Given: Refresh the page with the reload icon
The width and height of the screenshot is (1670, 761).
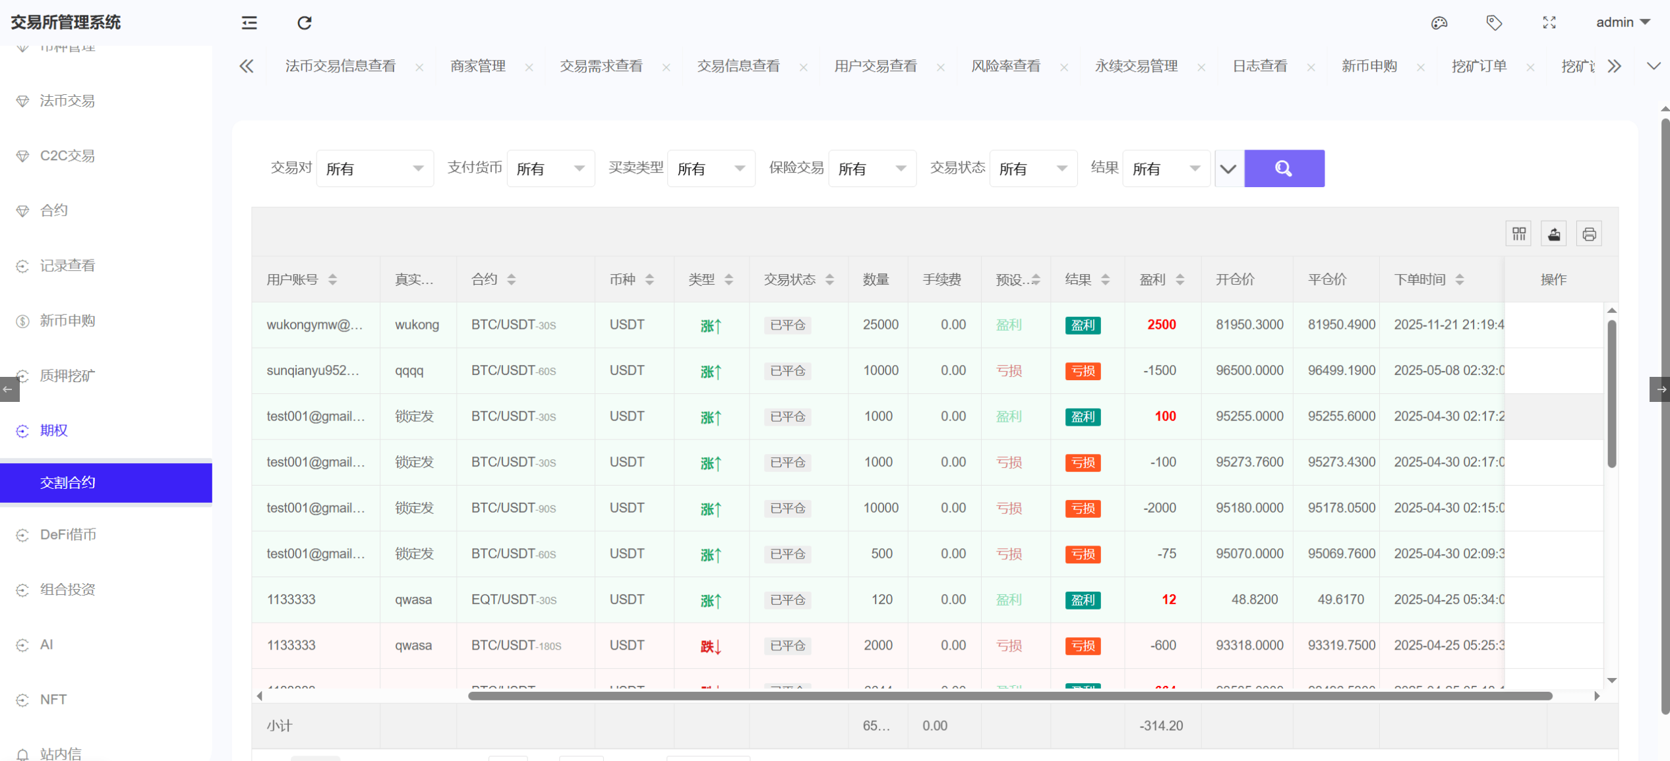Looking at the screenshot, I should tap(304, 22).
